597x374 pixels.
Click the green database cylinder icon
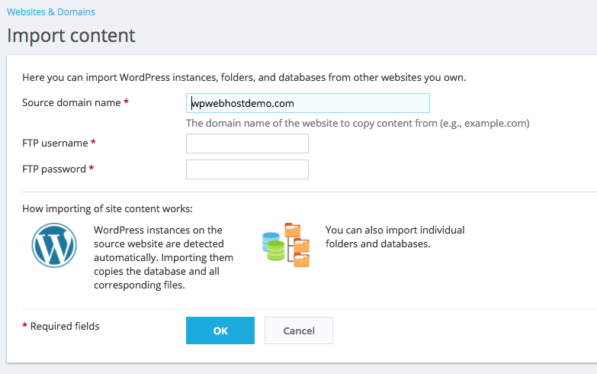click(276, 251)
